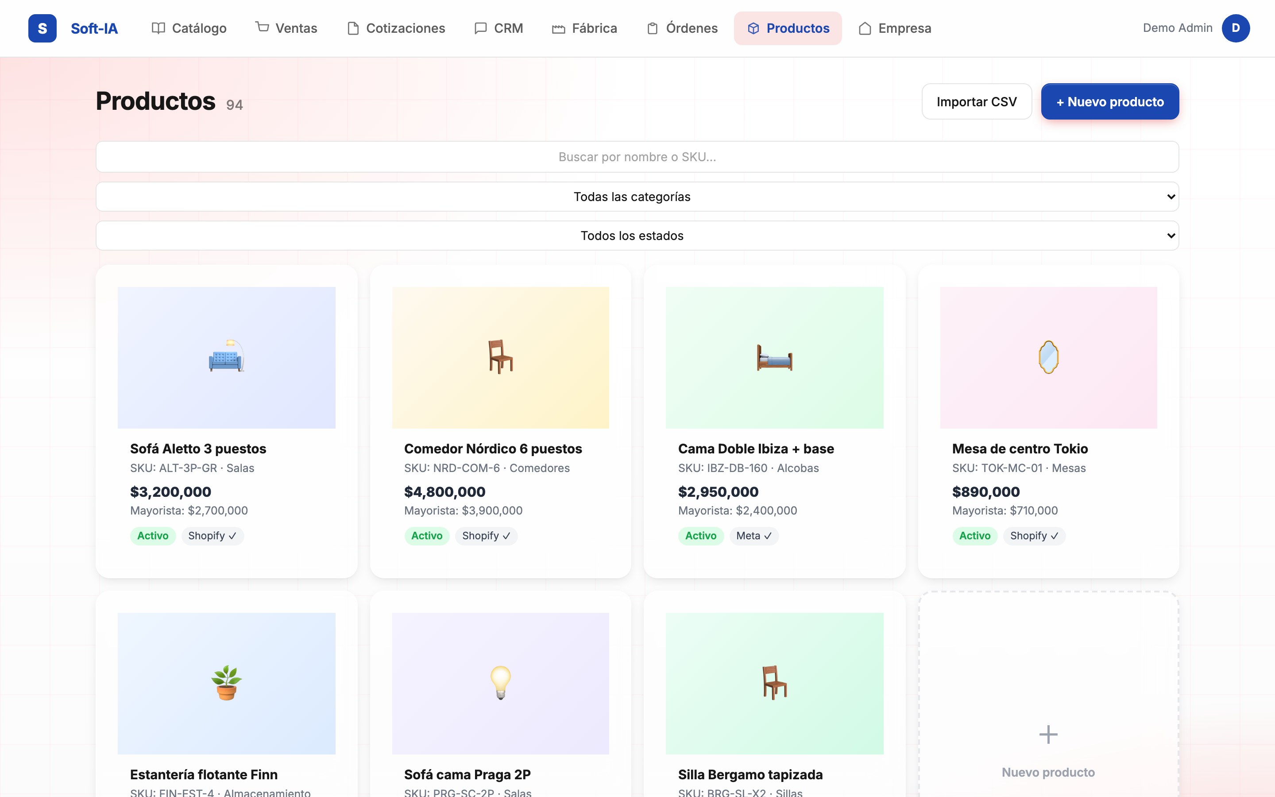Click Mayorista: $2,700,000 text
Viewport: 1275px width, 797px height.
pos(189,510)
